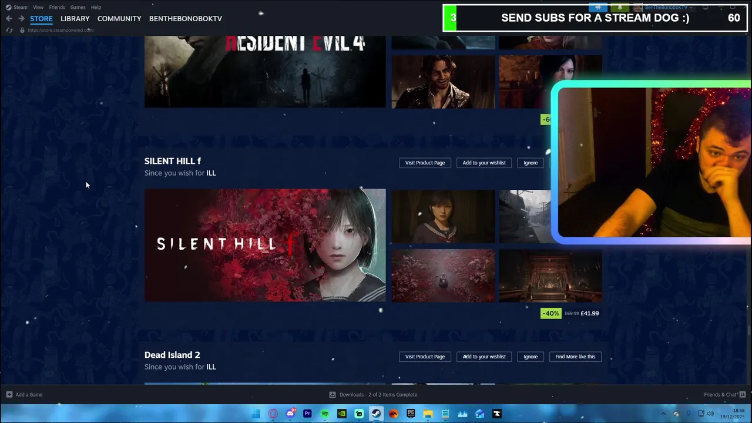
Task: Click the store URL address field
Action: pos(61,30)
